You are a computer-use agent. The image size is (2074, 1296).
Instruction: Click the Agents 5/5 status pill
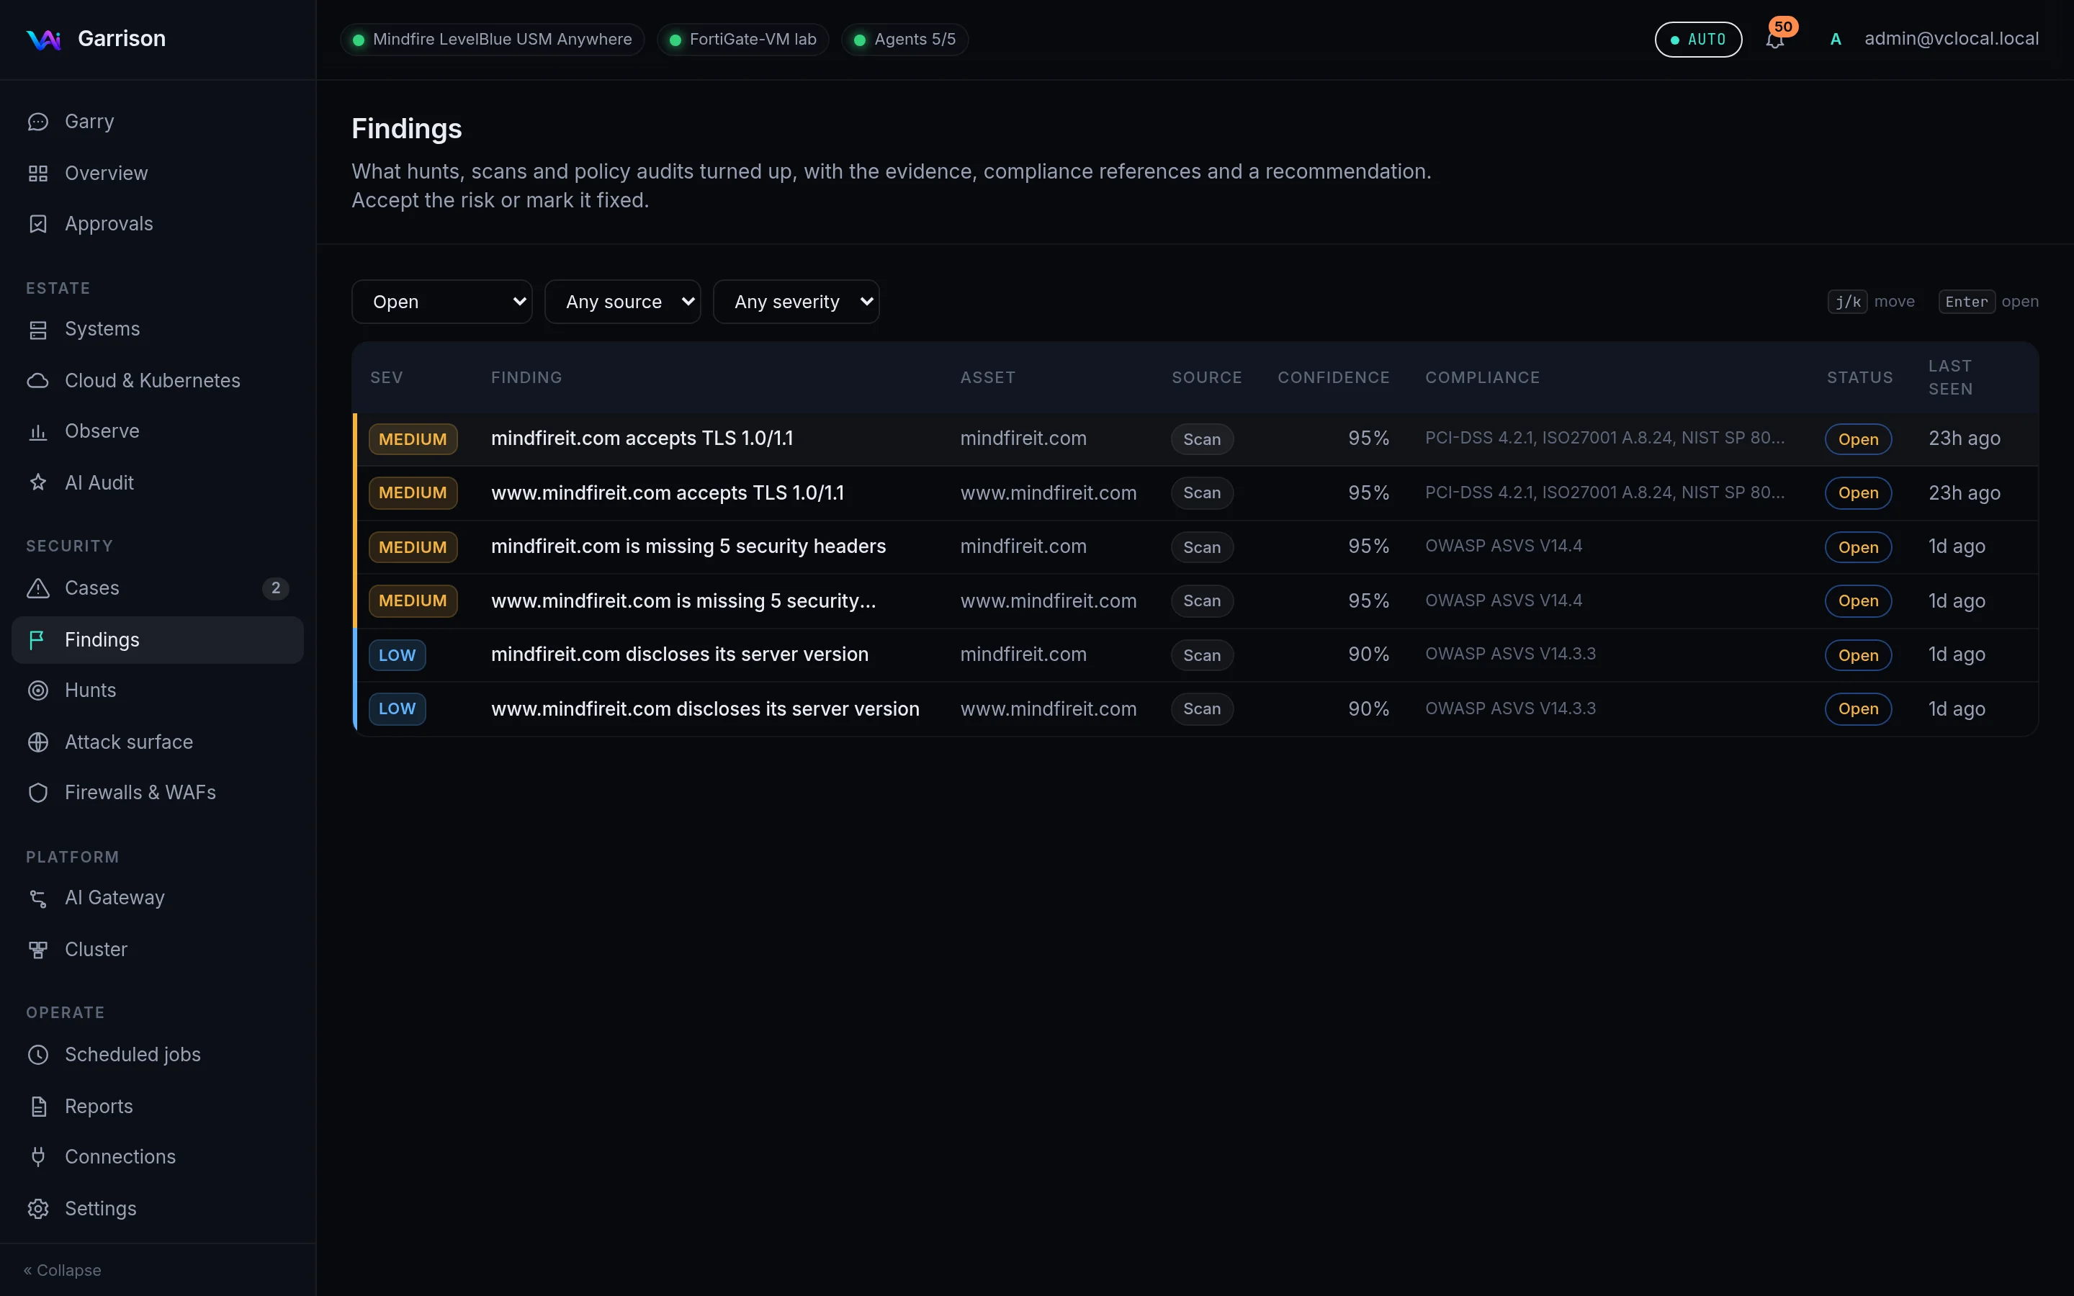[905, 40]
